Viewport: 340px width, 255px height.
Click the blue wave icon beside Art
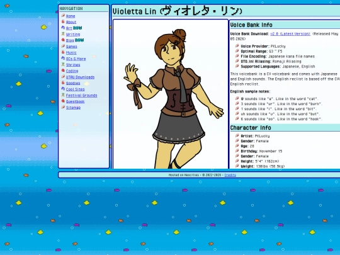point(63,28)
